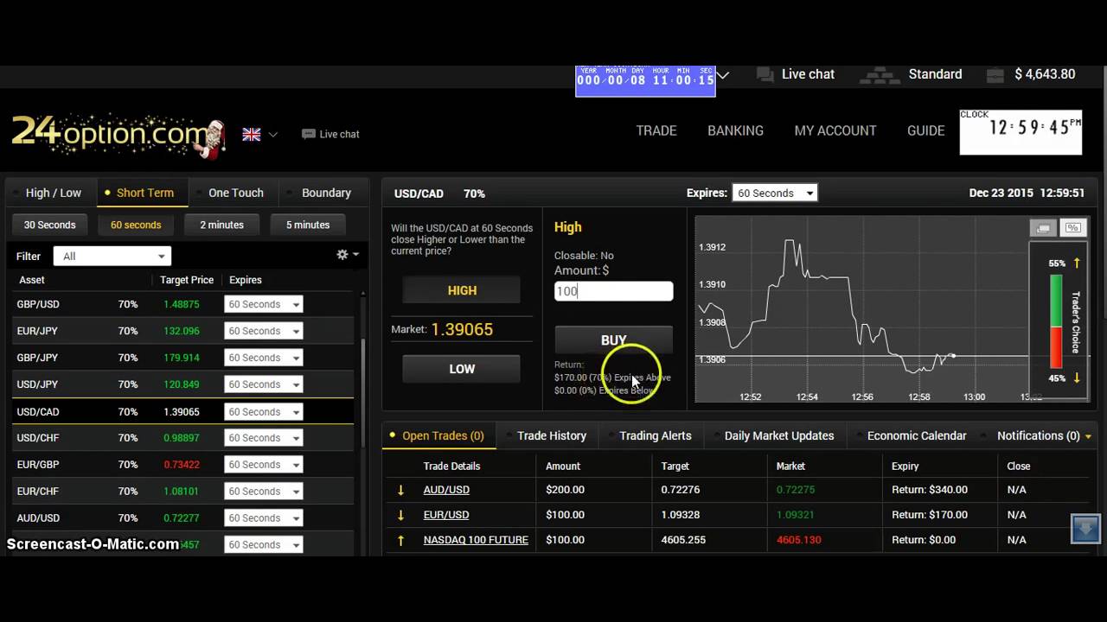Open USD/CHF expiry dropdown
Viewport: 1107px width, 622px height.
[263, 438]
